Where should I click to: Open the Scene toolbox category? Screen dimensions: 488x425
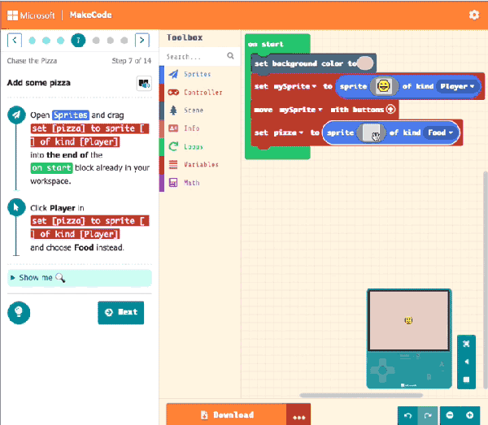click(199, 111)
